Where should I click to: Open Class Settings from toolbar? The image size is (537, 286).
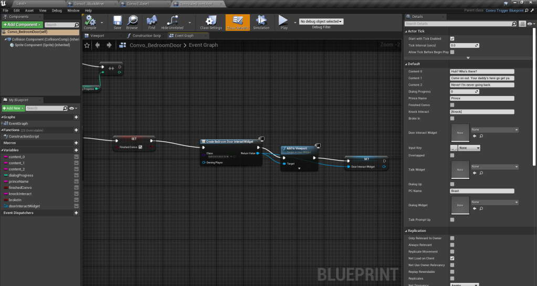click(x=211, y=21)
